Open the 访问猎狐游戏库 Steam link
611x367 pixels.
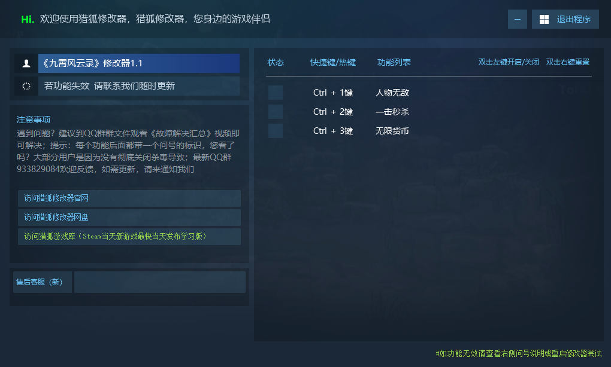pyautogui.click(x=129, y=236)
